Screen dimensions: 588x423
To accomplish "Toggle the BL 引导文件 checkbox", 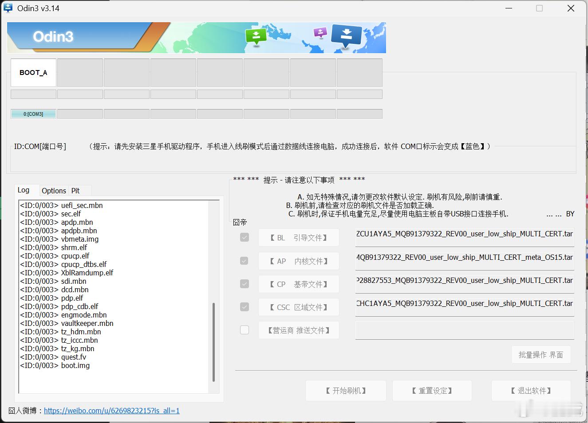I will [245, 238].
